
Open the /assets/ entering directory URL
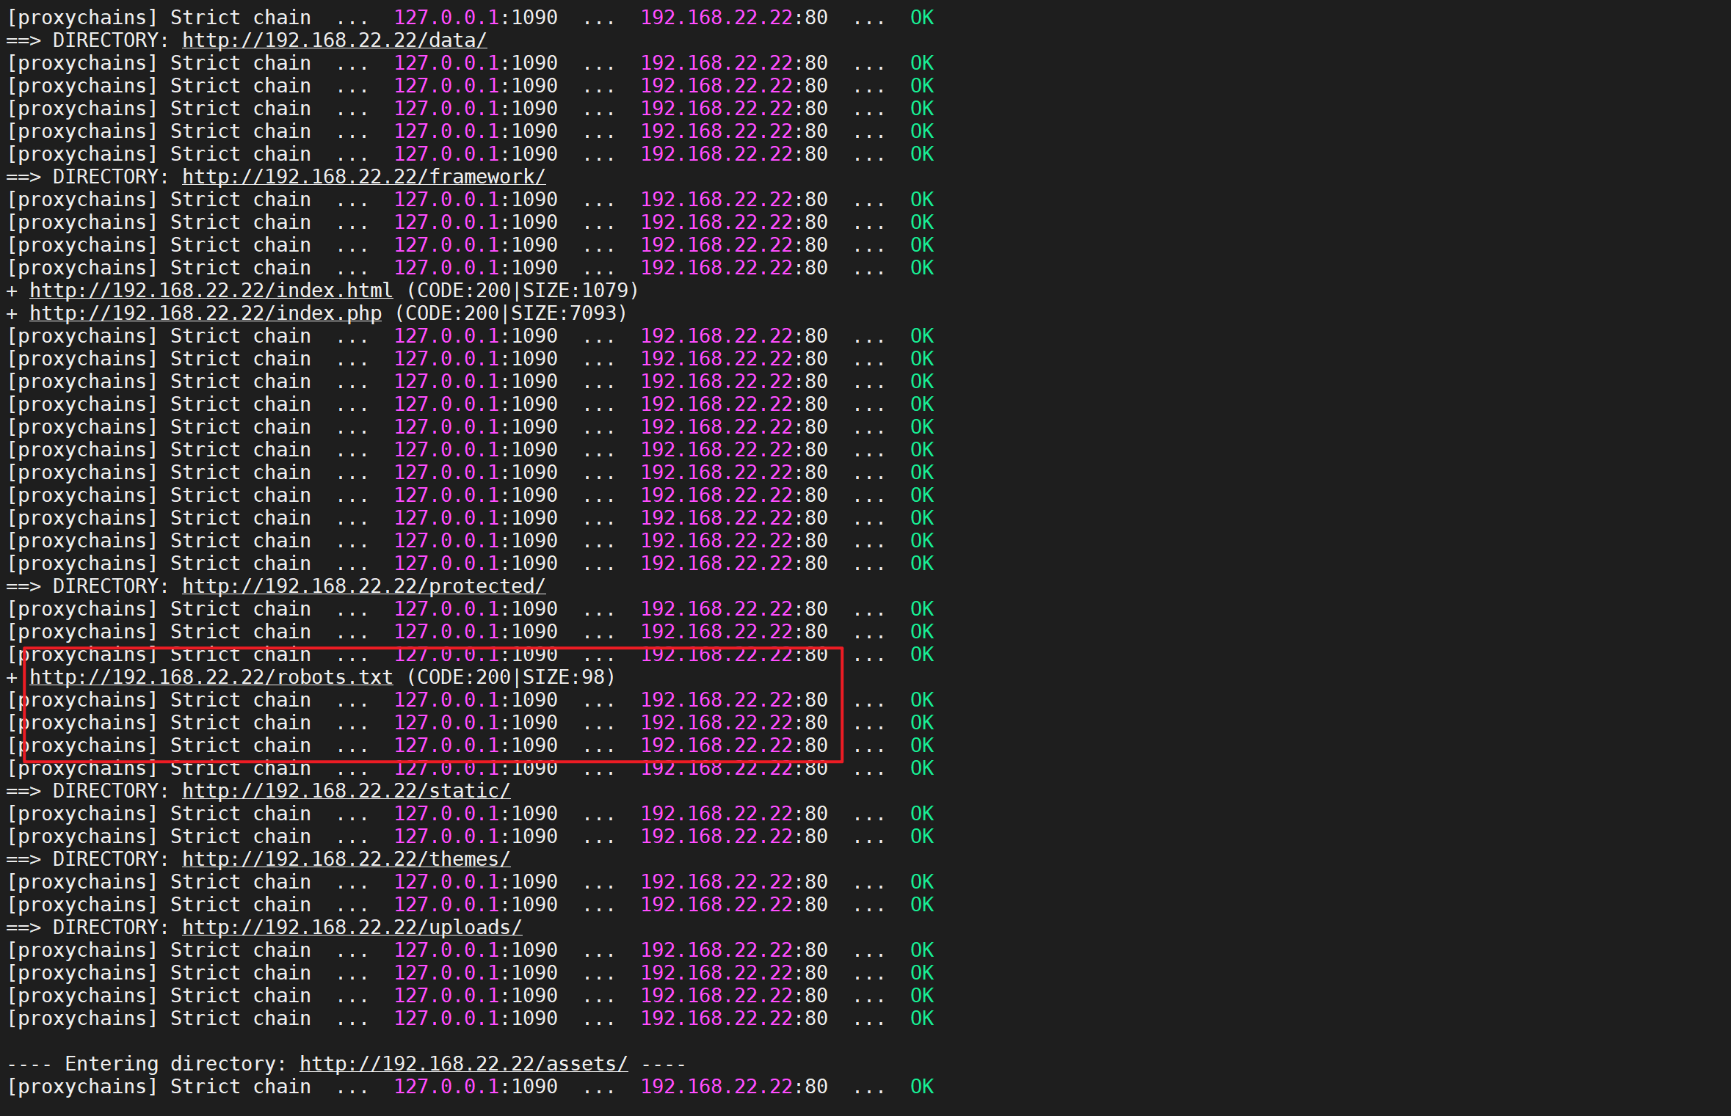click(x=463, y=1064)
